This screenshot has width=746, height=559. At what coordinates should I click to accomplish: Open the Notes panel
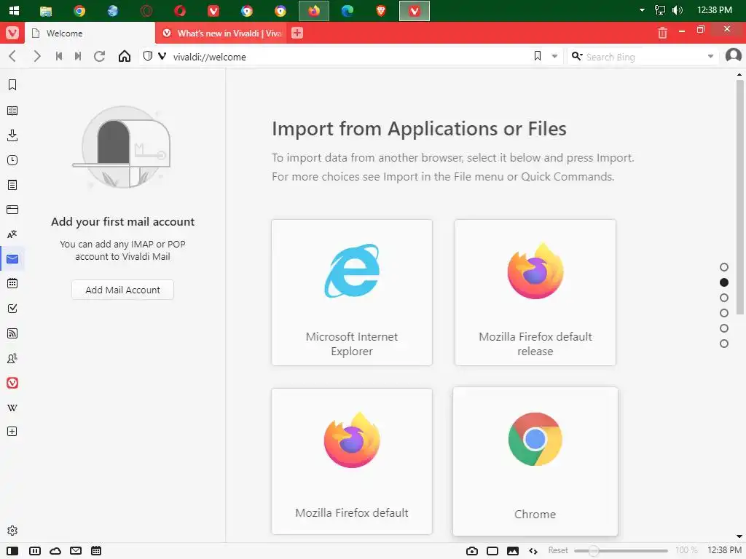[12, 184]
